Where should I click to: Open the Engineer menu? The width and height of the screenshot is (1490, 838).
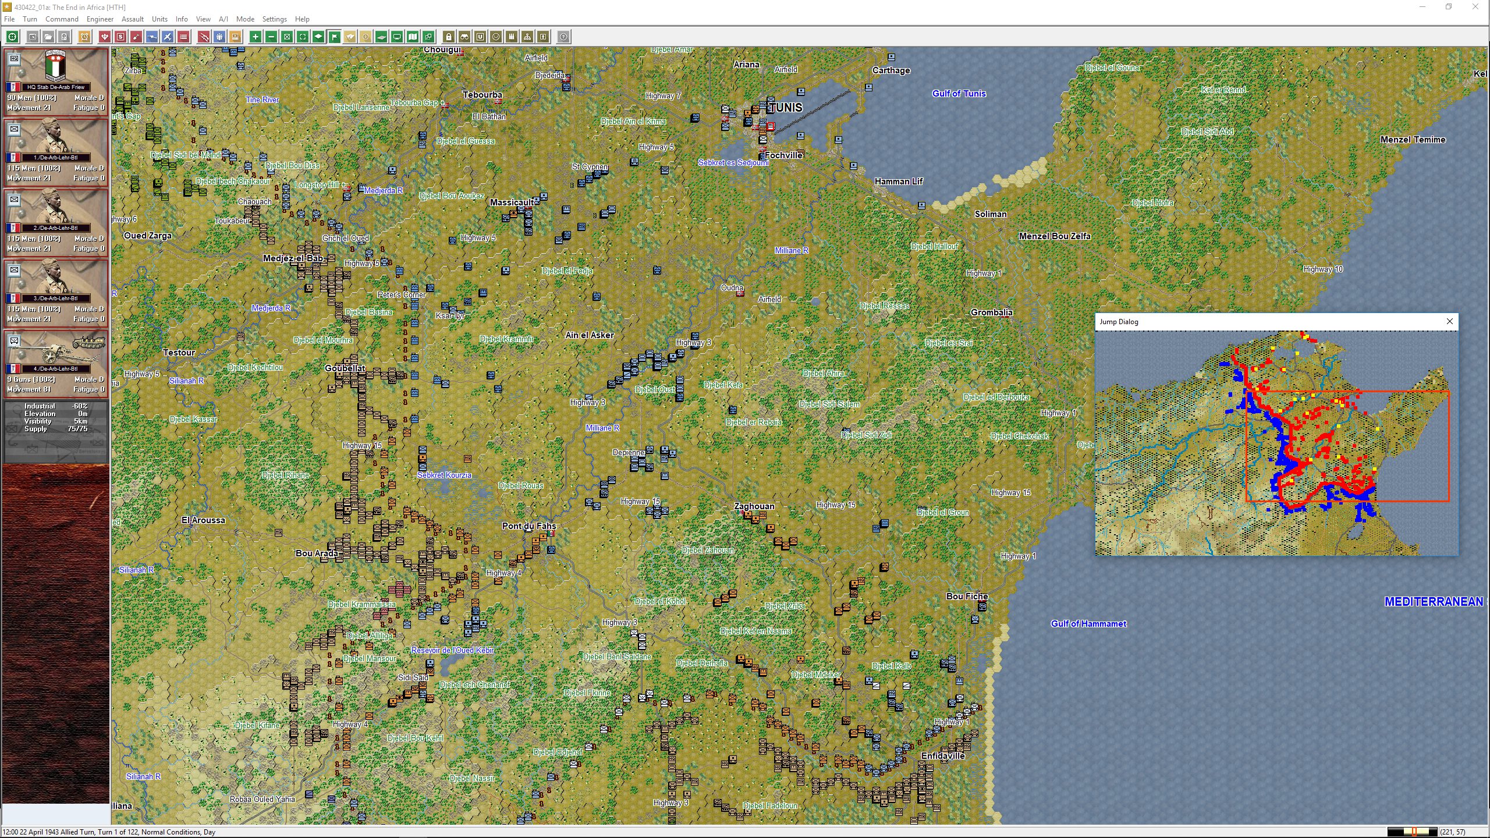100,19
